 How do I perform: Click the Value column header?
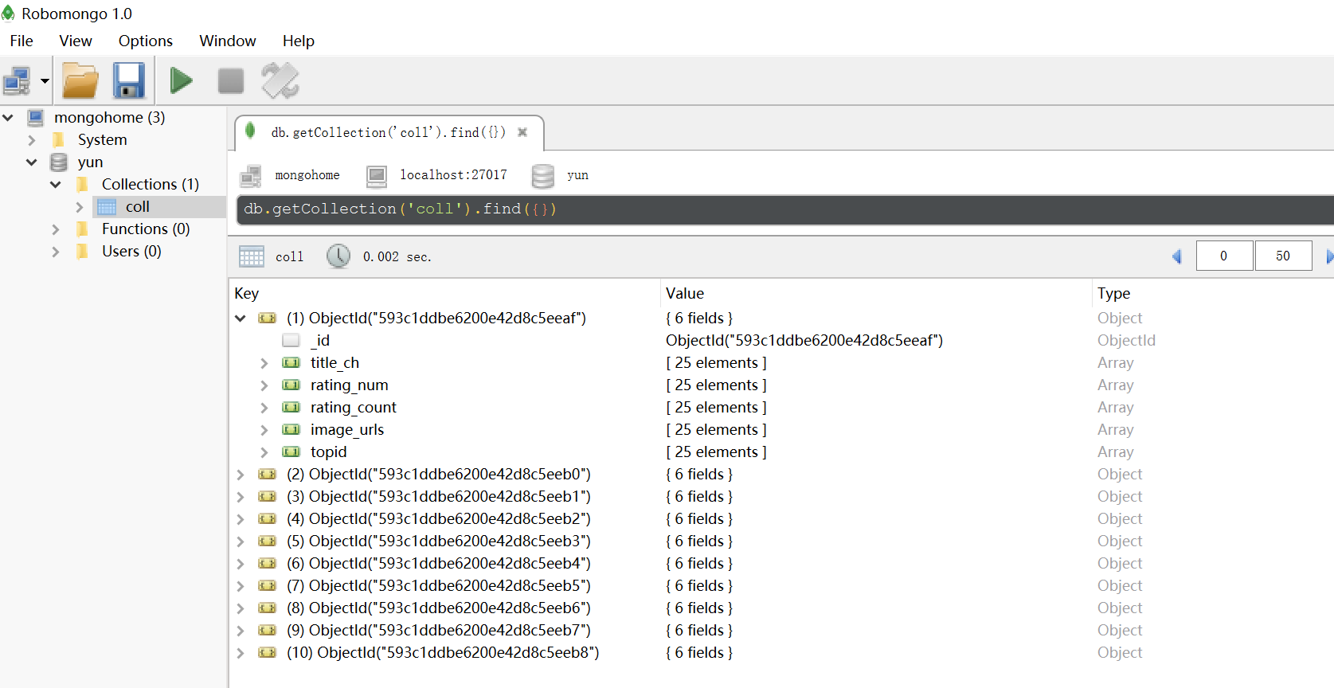876,293
